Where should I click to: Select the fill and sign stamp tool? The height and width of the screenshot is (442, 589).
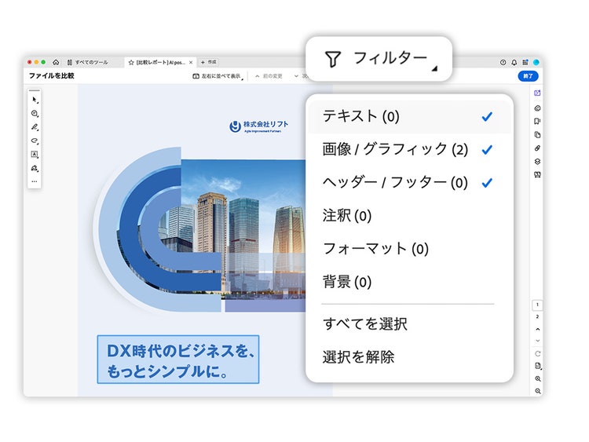[35, 168]
